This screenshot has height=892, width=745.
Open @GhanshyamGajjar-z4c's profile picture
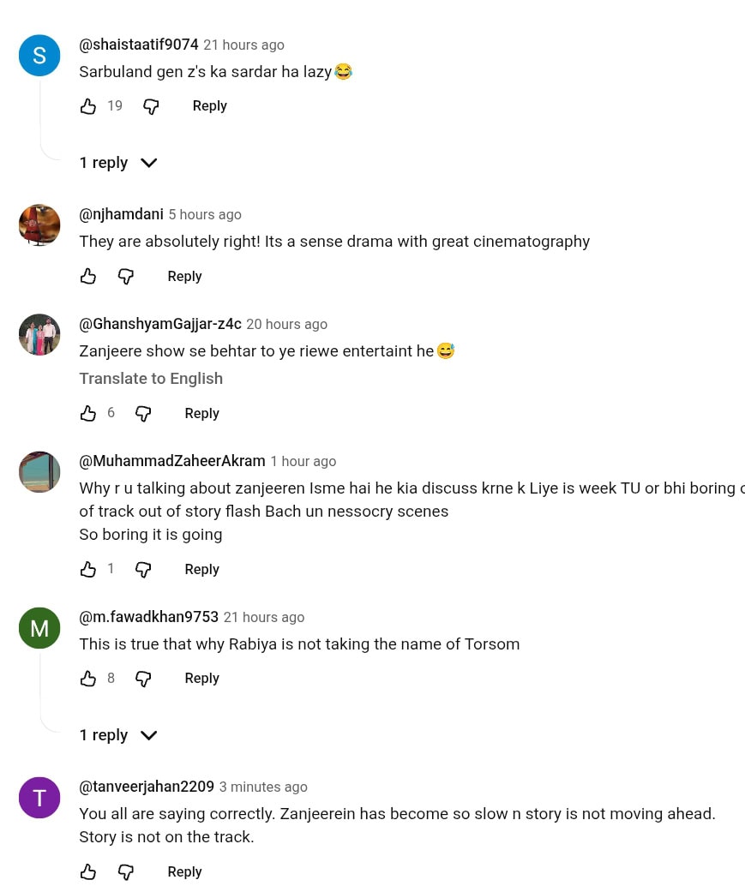39,334
